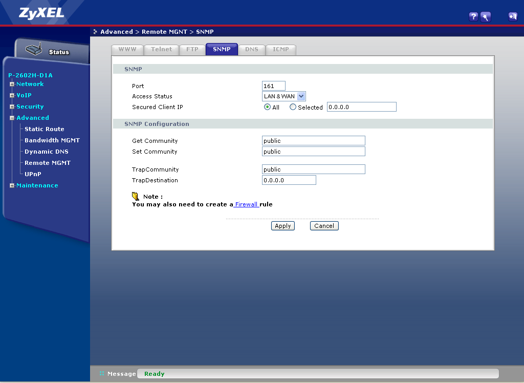Image resolution: width=524 pixels, height=383 pixels.
Task: Focus the Get Community field
Action: click(314, 141)
